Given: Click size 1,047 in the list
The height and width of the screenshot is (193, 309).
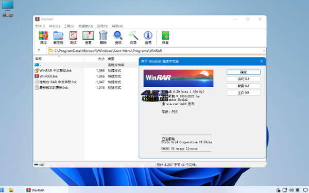Looking at the screenshot, I should pyautogui.click(x=100, y=82).
